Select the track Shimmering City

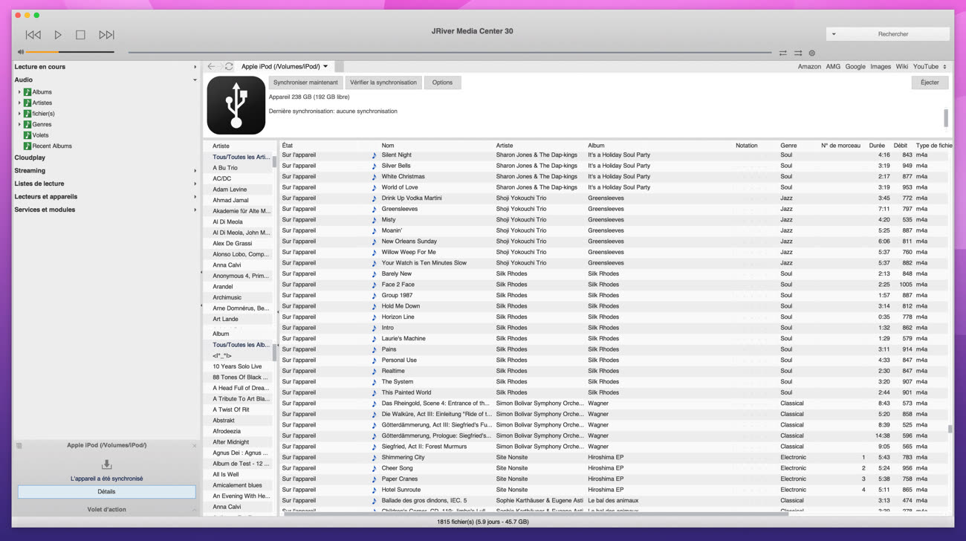click(x=403, y=457)
